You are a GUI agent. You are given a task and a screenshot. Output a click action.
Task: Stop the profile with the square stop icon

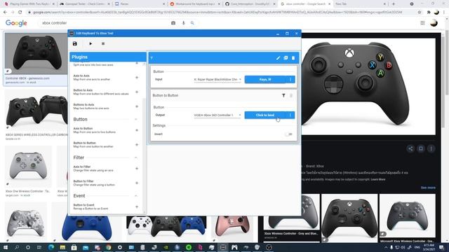[x=103, y=43]
